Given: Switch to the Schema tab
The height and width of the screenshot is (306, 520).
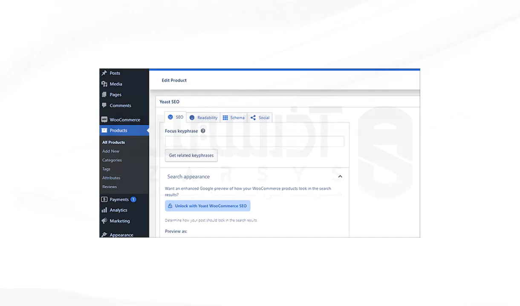Looking at the screenshot, I should click(x=234, y=118).
